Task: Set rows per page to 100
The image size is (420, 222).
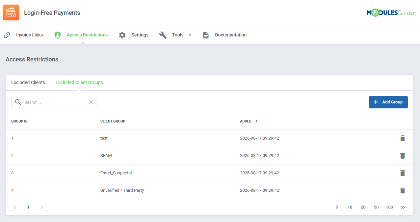Action: (x=389, y=207)
